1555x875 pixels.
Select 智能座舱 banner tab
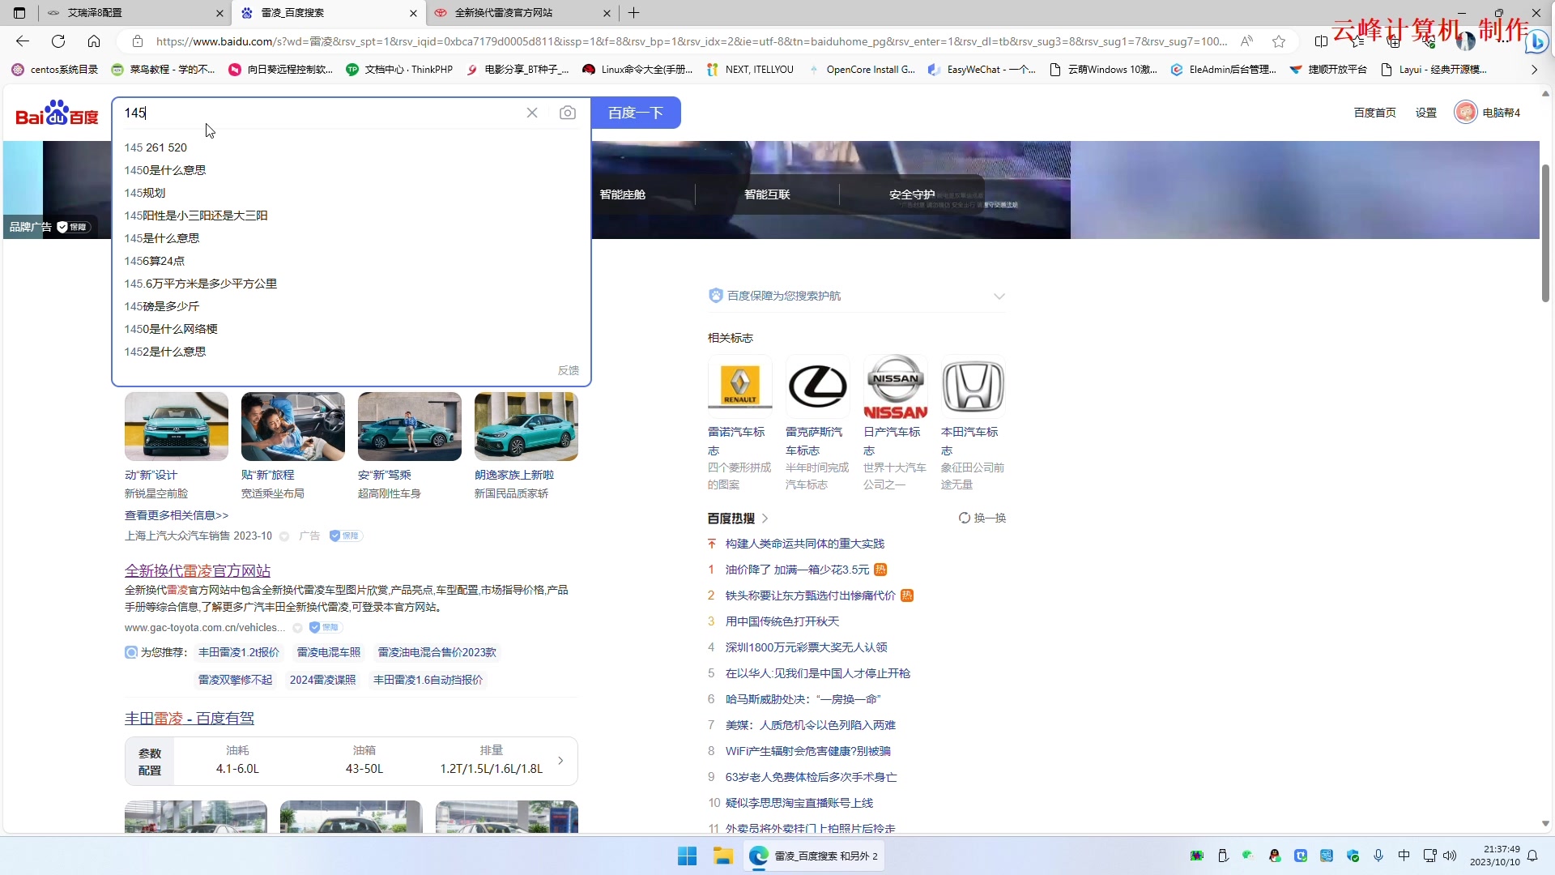(622, 194)
